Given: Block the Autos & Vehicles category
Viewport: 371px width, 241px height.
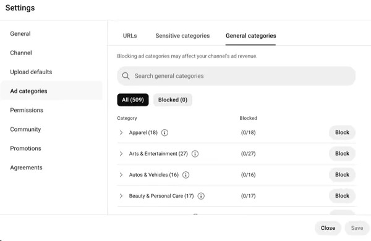Looking at the screenshot, I should 342,174.
